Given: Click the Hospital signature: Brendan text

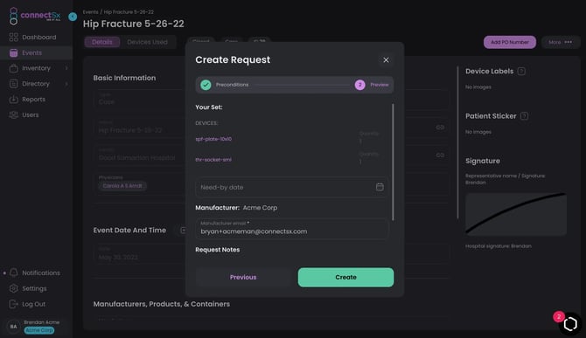Looking at the screenshot, I should tap(499, 246).
